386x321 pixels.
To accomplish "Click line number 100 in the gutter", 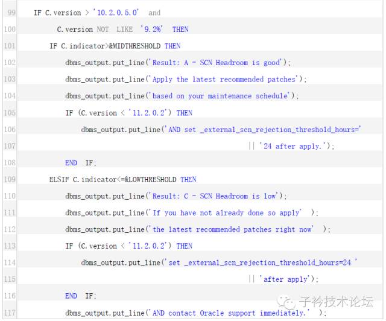I will pos(10,30).
